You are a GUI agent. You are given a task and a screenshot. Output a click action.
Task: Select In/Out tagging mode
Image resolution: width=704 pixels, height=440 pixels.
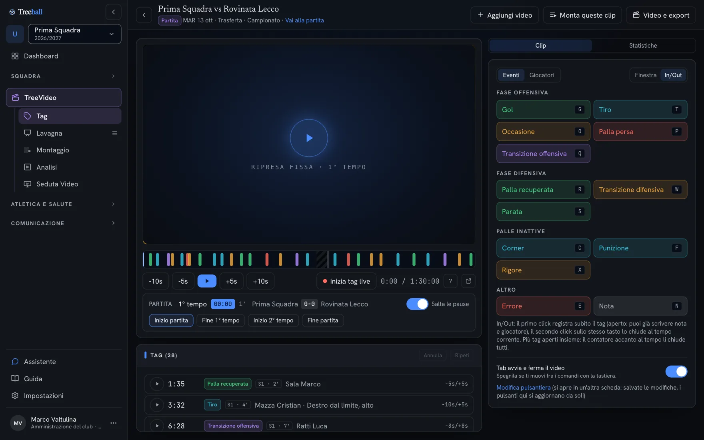673,75
